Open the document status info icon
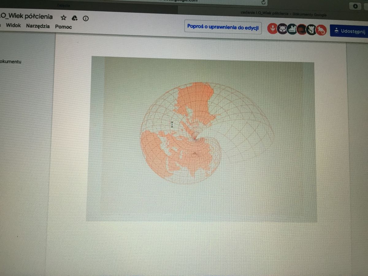Screen dimensions: 368x276 [x=86, y=18]
